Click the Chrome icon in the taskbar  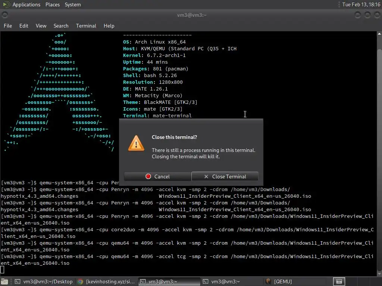(x=80, y=282)
